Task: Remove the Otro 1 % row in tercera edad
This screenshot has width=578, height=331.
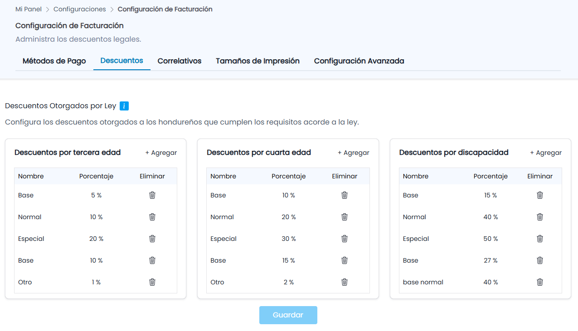Action: (152, 282)
